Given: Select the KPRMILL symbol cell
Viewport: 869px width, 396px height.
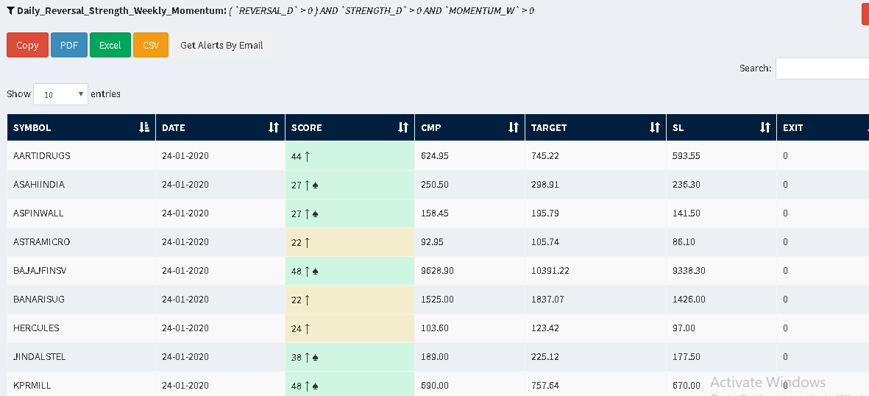Looking at the screenshot, I should [x=82, y=383].
